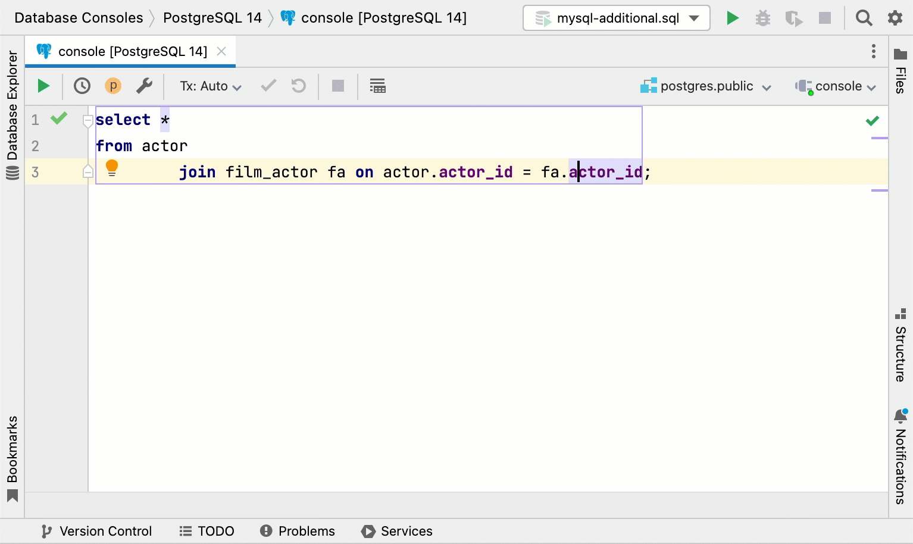Image resolution: width=913 pixels, height=544 pixels.
Task: Open the postgres.public schema switcher dropdown
Action: [706, 86]
